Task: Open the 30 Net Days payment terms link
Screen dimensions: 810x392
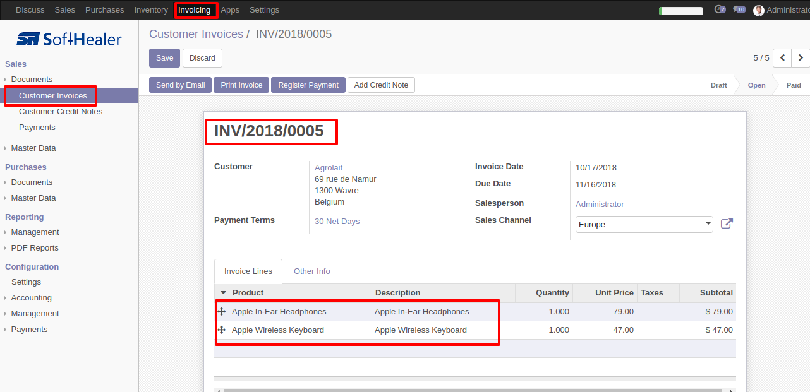Action: (x=337, y=222)
